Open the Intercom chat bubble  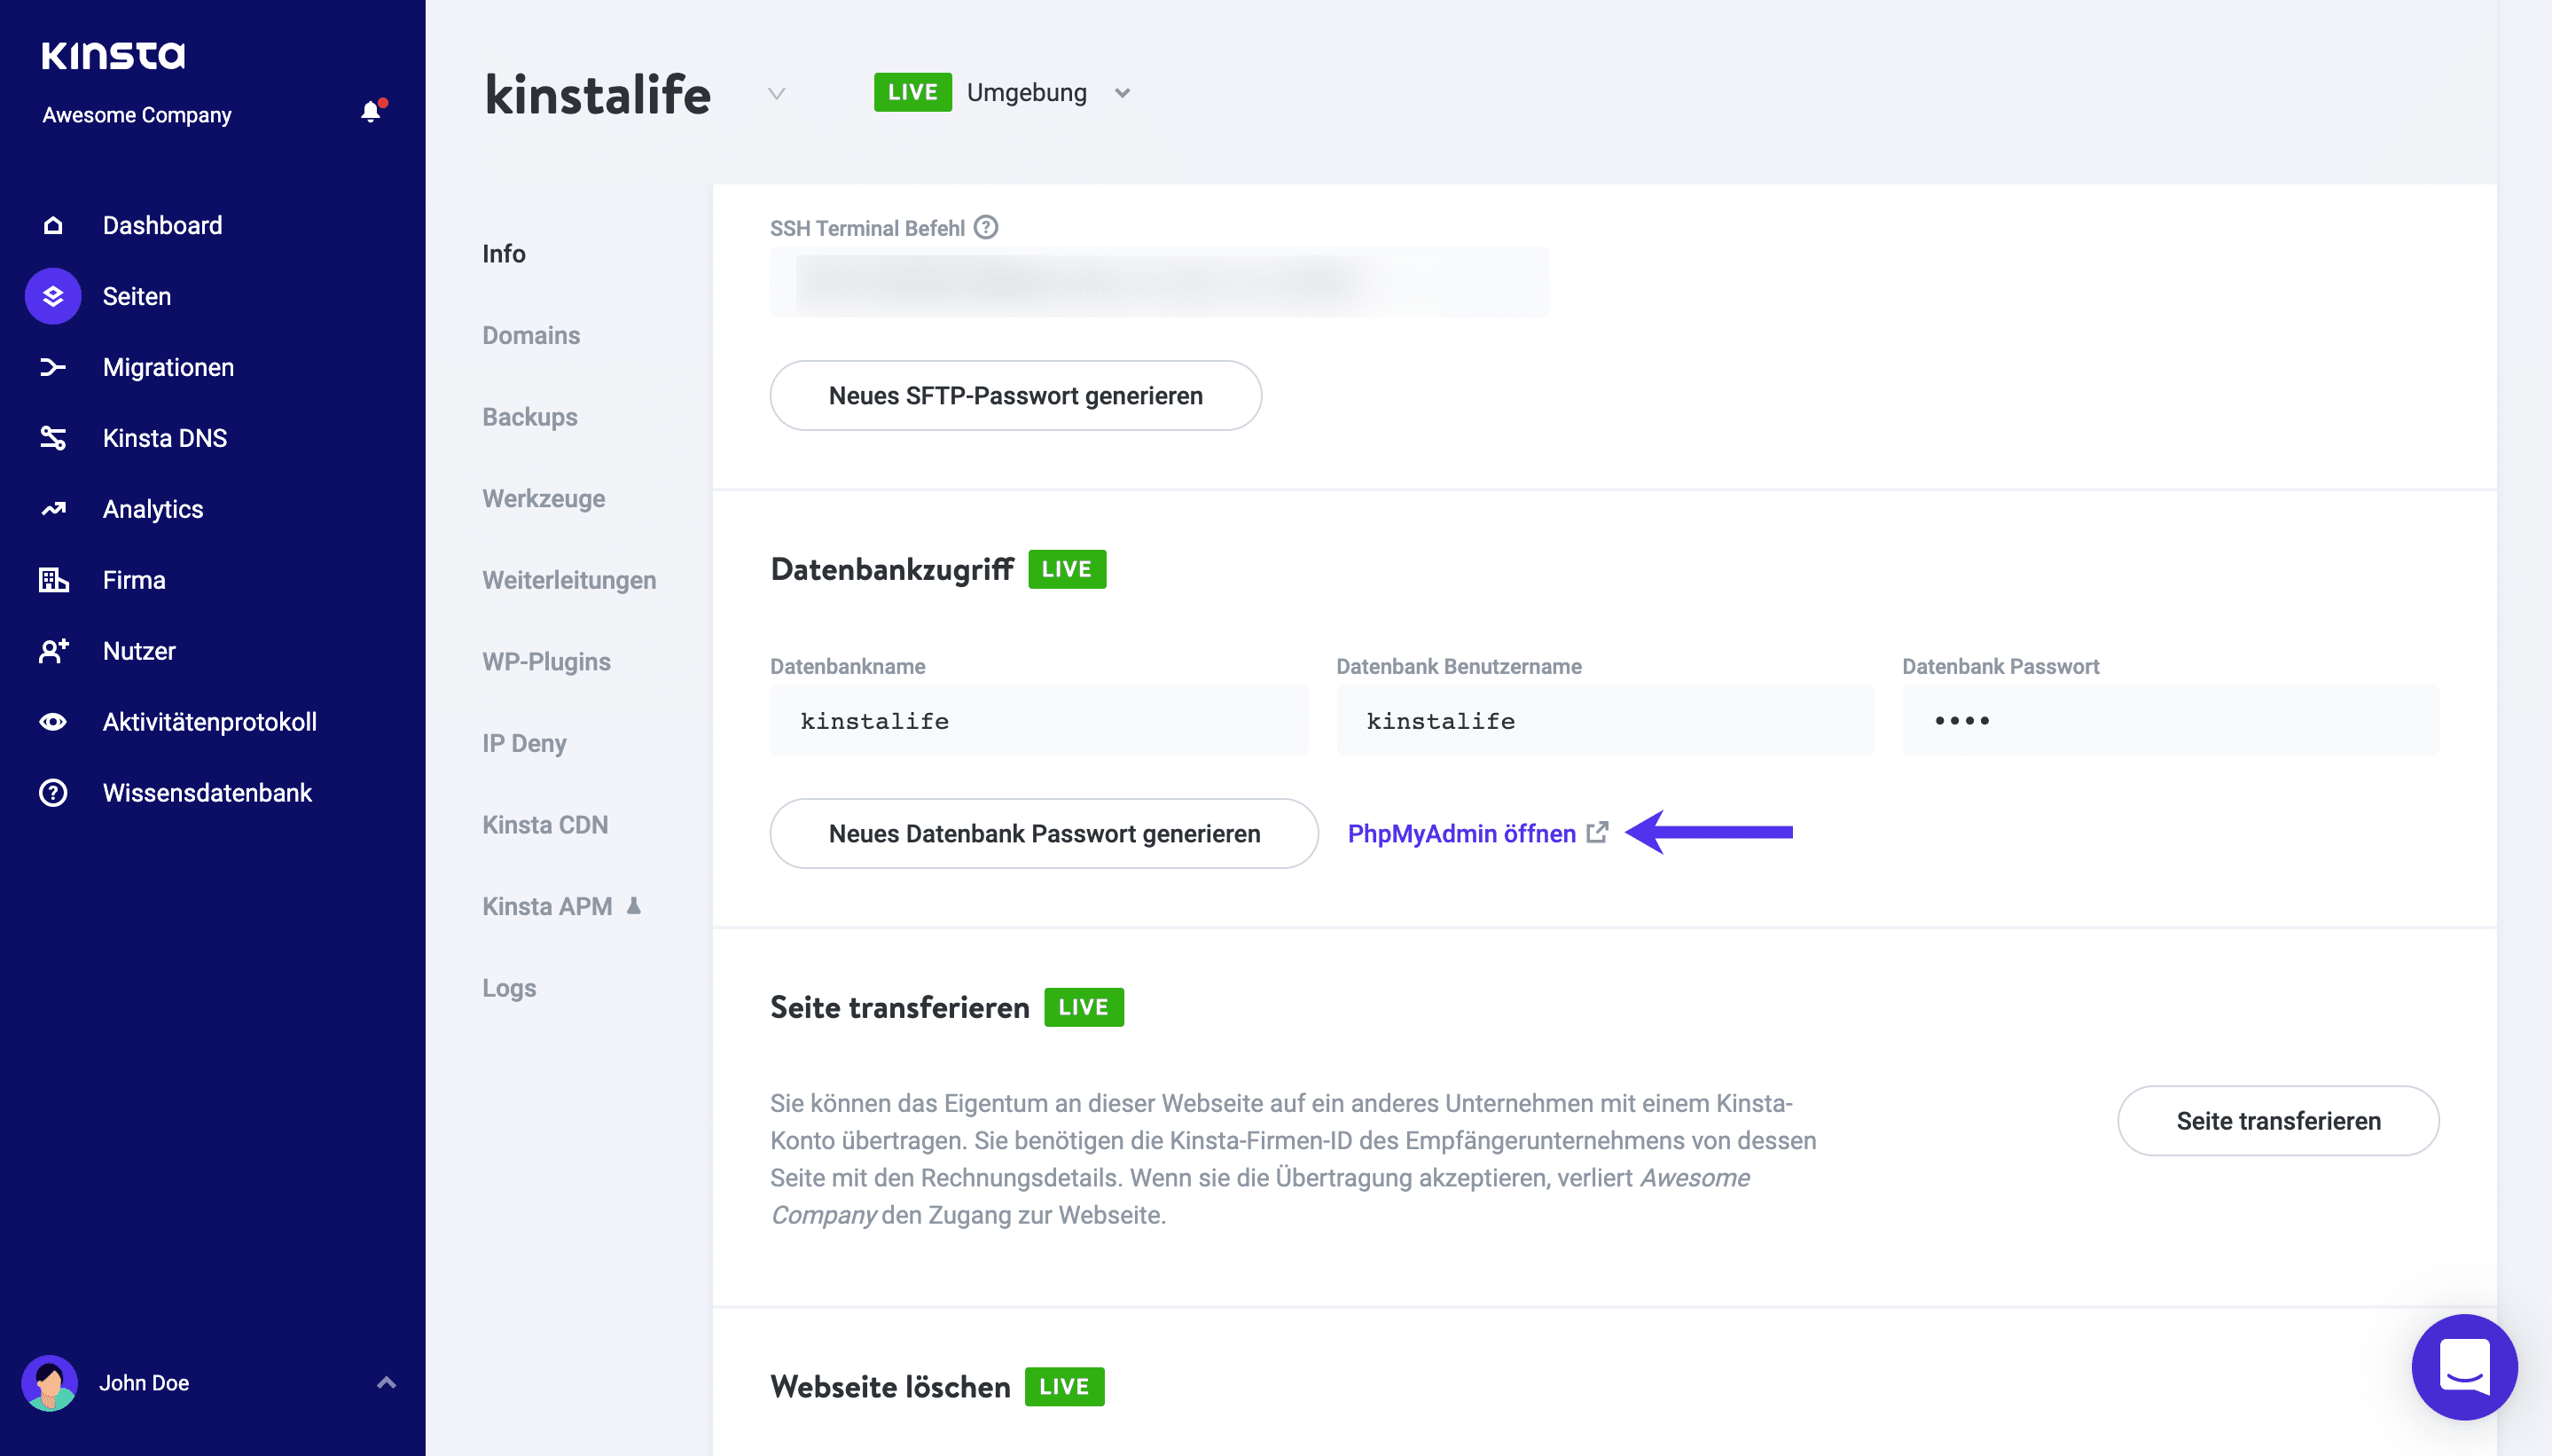2464,1367
